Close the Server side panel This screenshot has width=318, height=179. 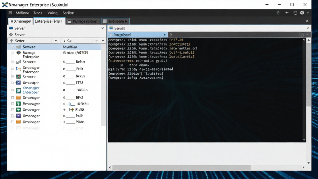[x=102, y=28]
